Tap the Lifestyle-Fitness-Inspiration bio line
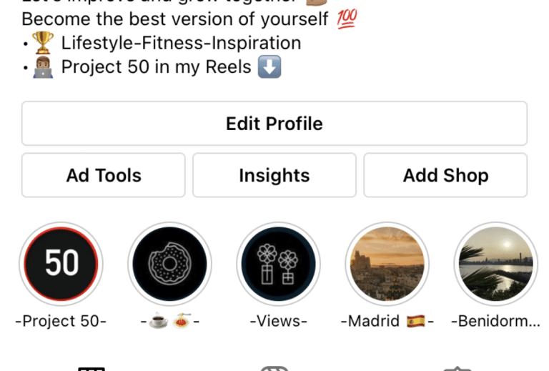The width and height of the screenshot is (549, 371). [x=182, y=43]
